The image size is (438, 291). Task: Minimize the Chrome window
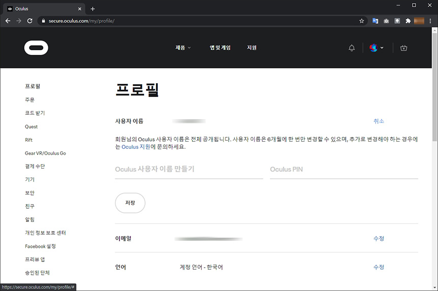click(x=398, y=5)
